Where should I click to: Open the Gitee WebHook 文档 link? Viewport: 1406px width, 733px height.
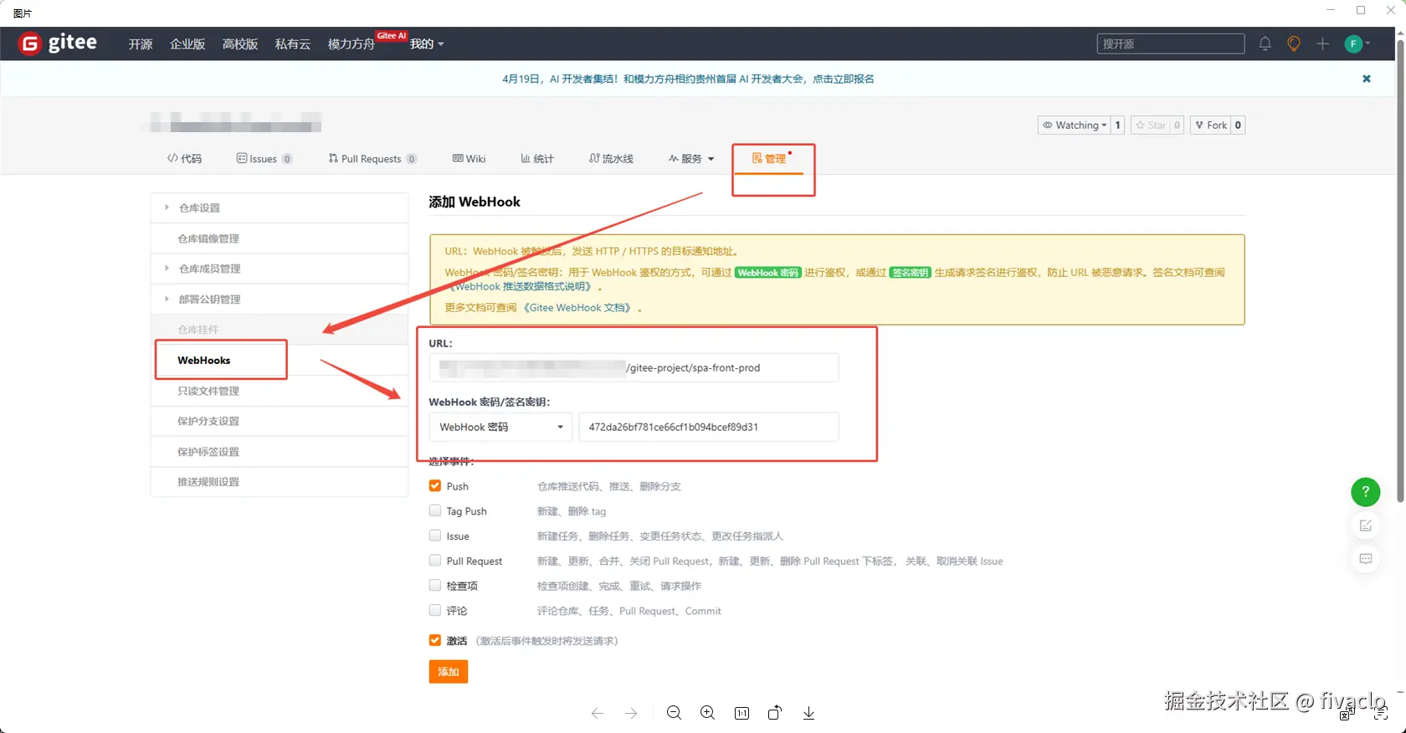point(578,307)
